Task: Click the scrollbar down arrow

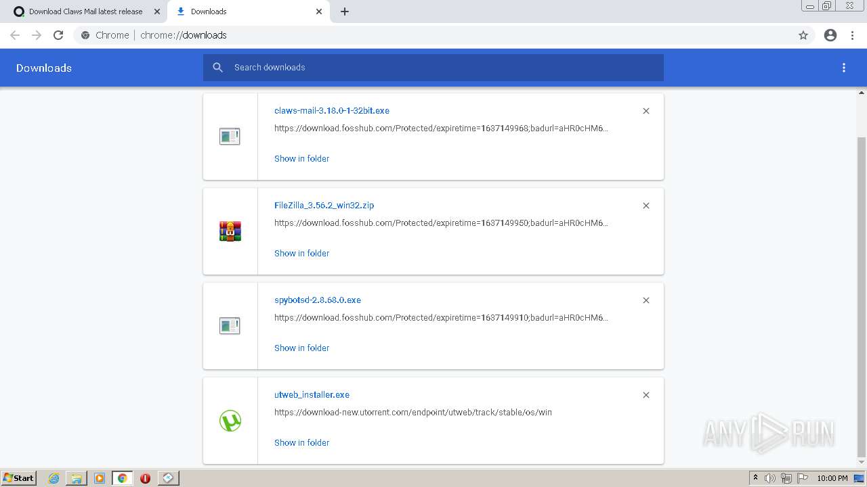Action: [862, 464]
